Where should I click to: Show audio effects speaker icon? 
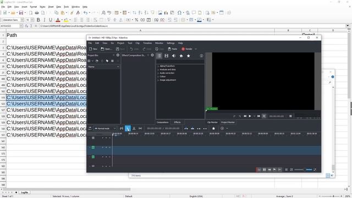point(174,56)
